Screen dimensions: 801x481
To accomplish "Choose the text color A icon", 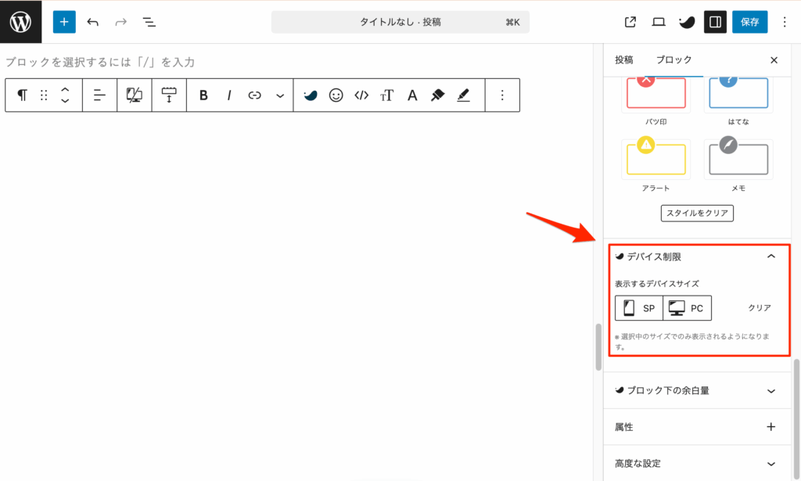I will pyautogui.click(x=412, y=95).
